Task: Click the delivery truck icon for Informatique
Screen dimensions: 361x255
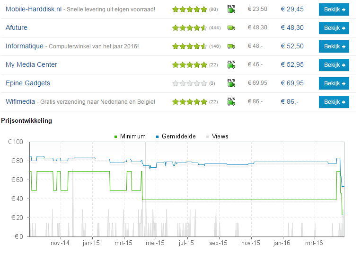Action: coord(231,46)
